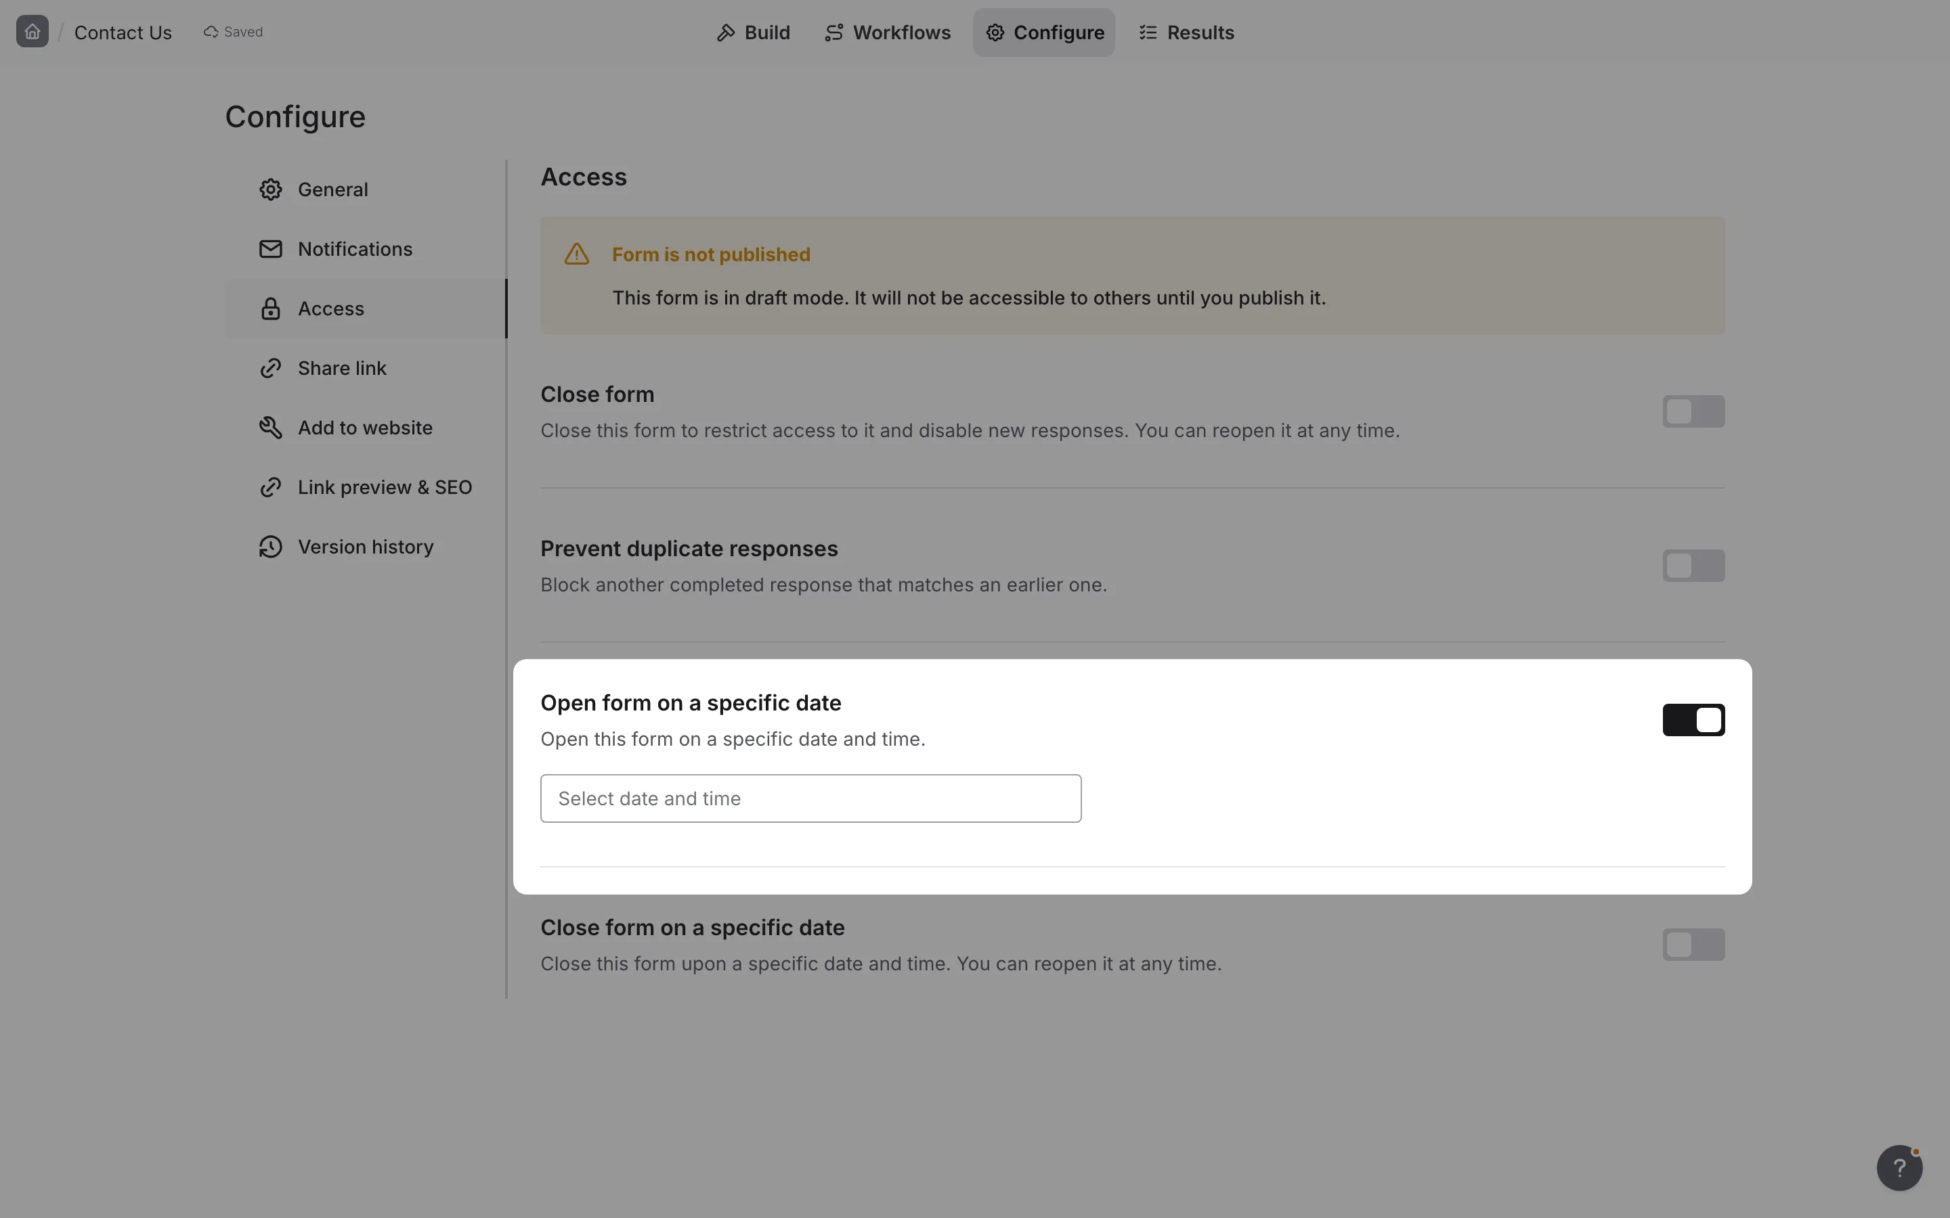The width and height of the screenshot is (1950, 1218).
Task: Open the help question mark button
Action: (1899, 1167)
